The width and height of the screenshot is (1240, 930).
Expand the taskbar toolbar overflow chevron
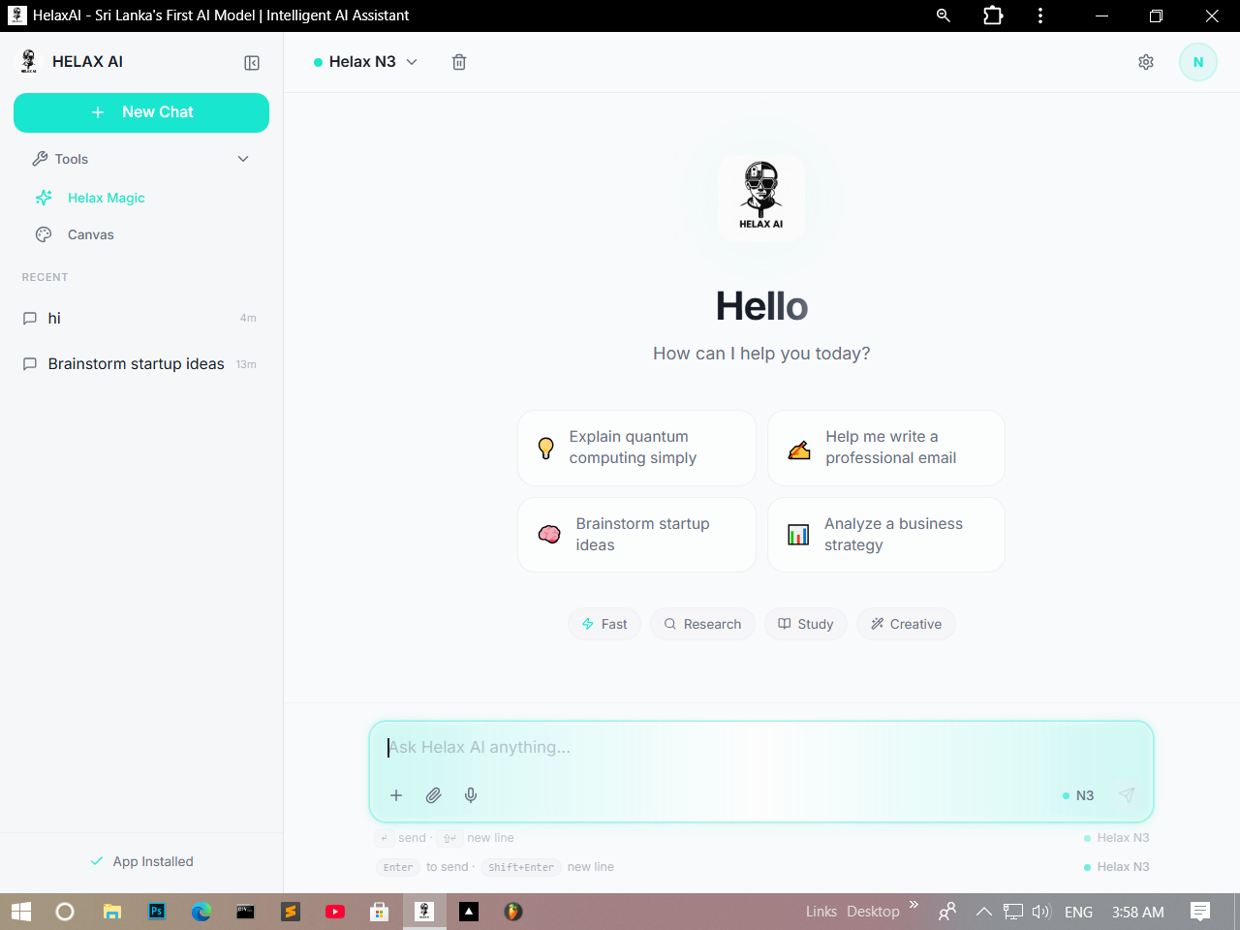pos(914,905)
